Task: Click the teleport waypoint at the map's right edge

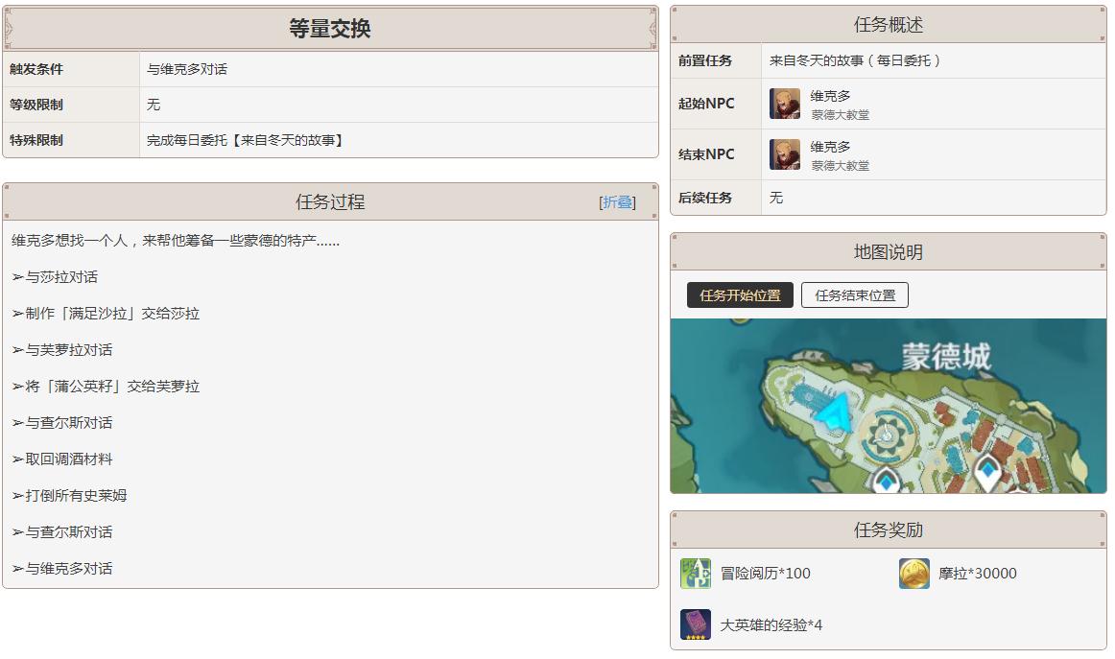Action: tap(987, 470)
